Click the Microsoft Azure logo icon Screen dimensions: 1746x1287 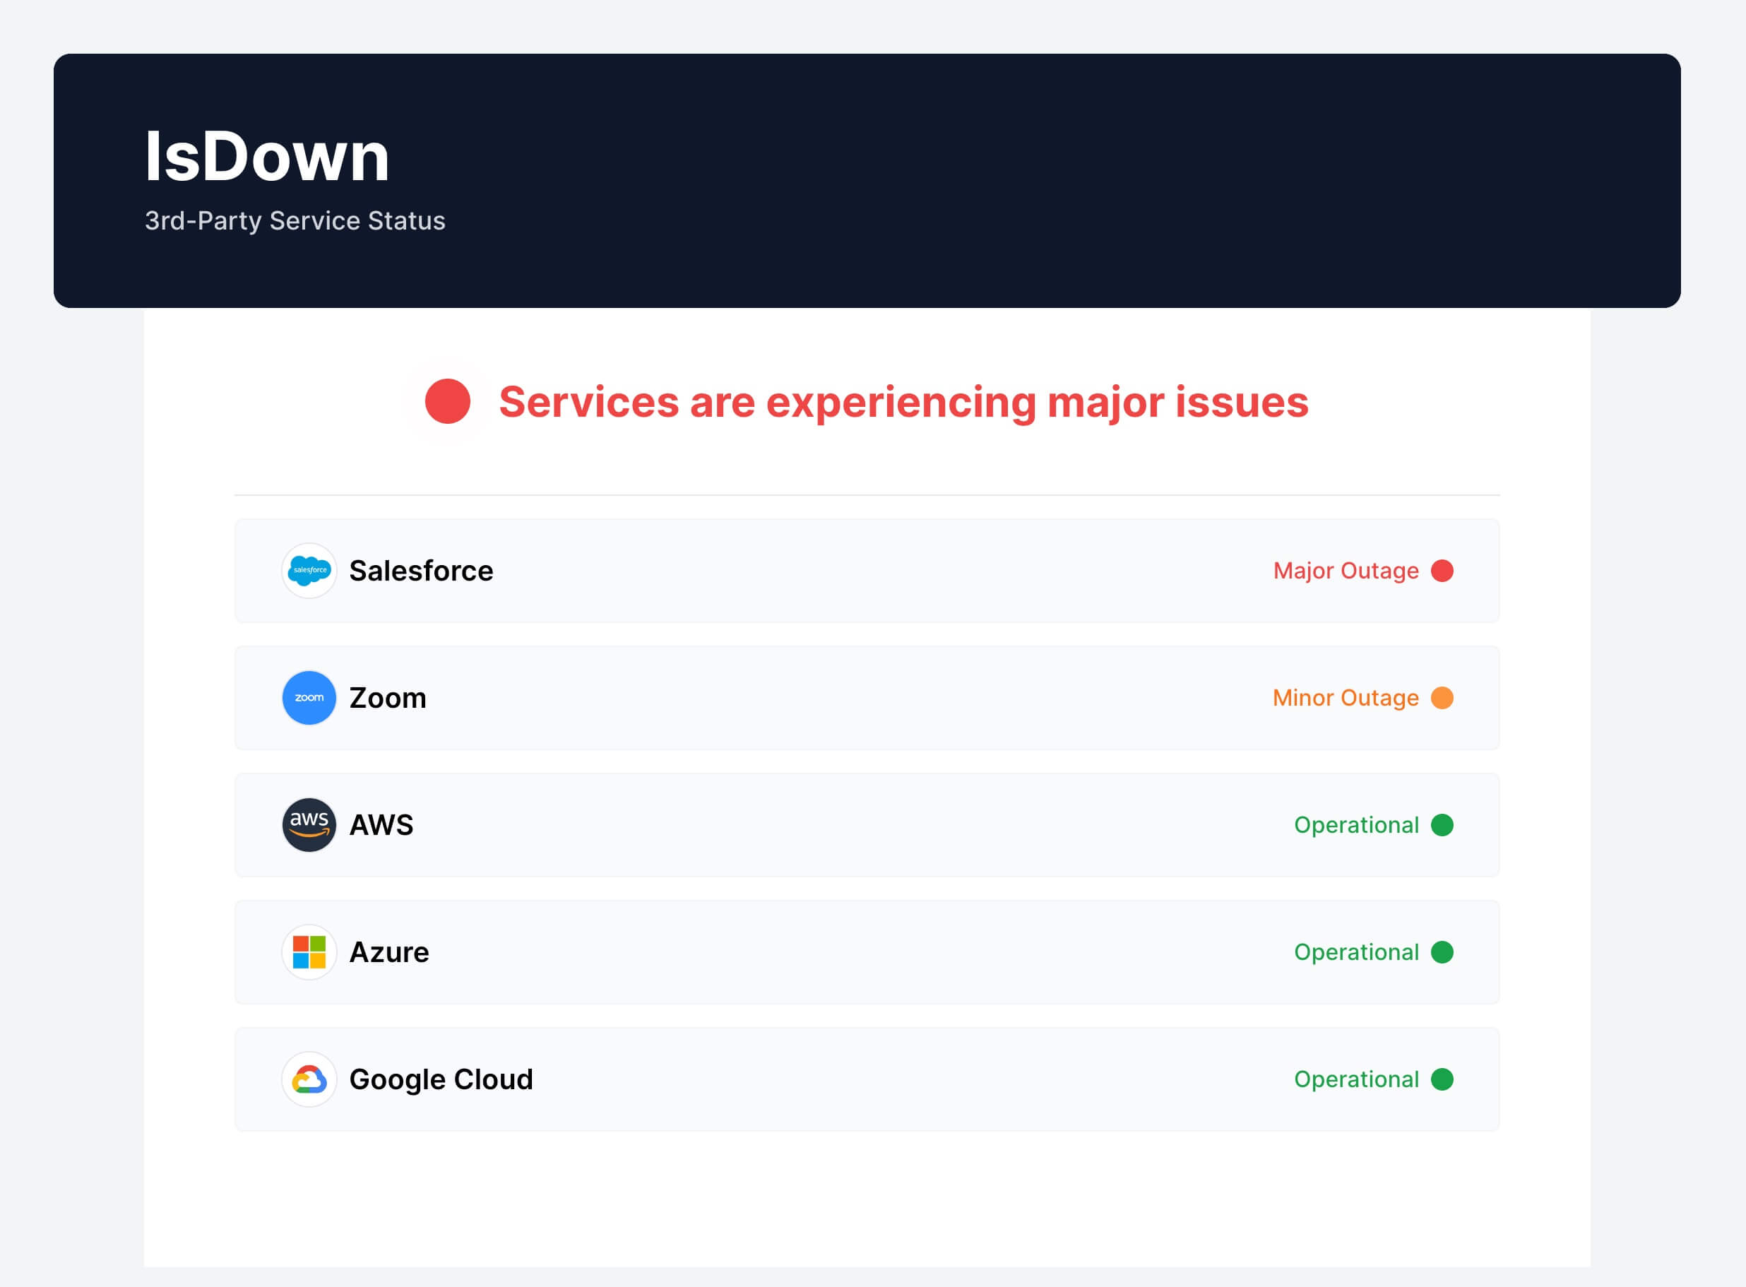click(x=309, y=951)
